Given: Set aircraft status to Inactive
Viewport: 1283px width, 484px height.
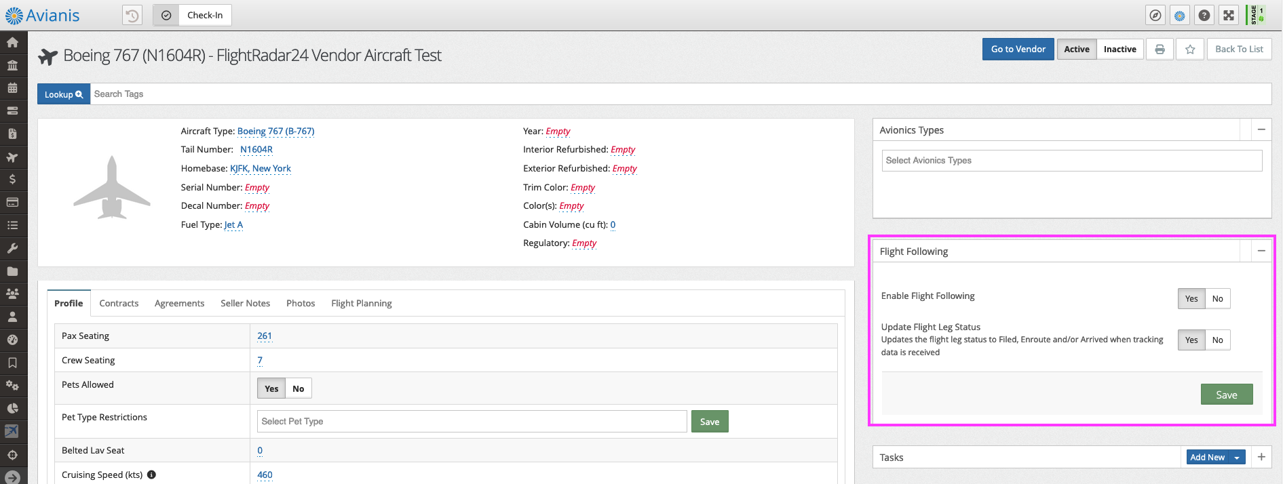Looking at the screenshot, I should point(1119,49).
